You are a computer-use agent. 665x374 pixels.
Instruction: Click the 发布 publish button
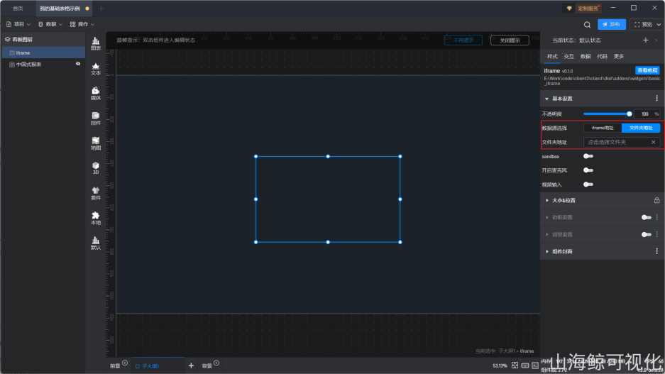click(612, 24)
